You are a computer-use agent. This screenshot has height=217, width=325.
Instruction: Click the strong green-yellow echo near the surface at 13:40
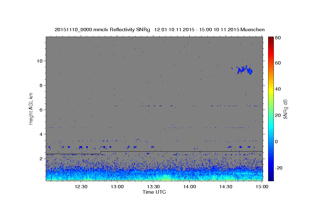(165, 178)
